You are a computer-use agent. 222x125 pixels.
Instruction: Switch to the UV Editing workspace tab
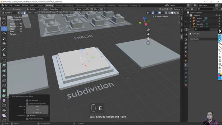[x=69, y=6]
